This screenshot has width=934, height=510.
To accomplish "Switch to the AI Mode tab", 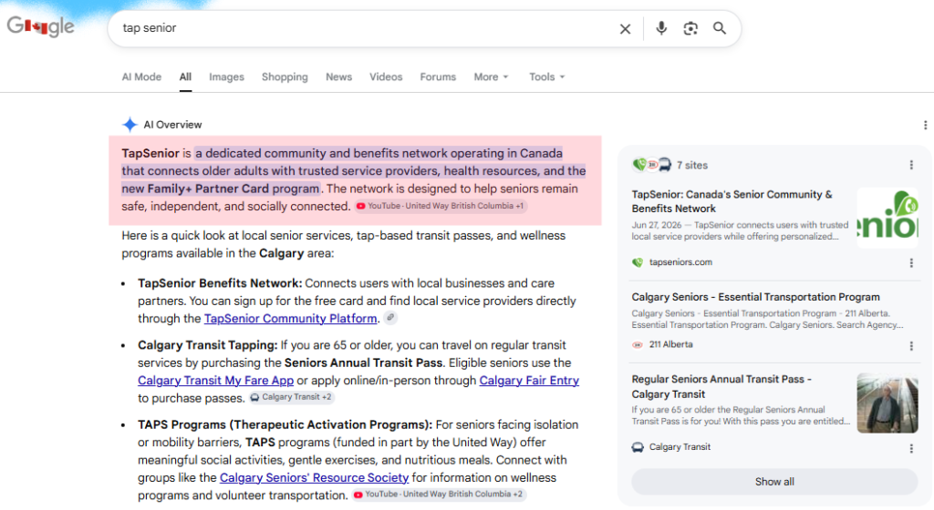I will click(x=141, y=76).
